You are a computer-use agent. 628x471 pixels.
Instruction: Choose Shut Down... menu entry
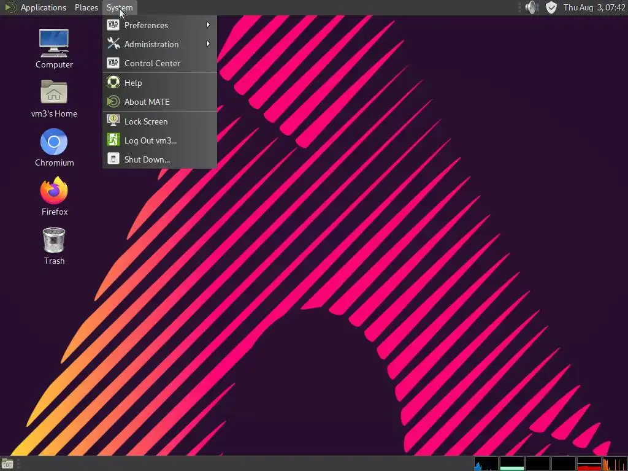[x=160, y=159]
